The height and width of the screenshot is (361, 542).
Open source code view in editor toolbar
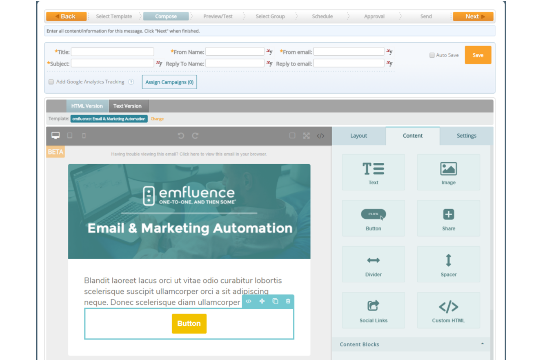click(x=320, y=136)
